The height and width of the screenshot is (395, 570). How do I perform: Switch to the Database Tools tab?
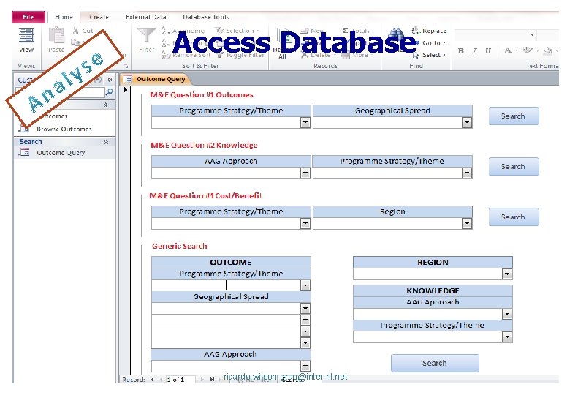(206, 17)
